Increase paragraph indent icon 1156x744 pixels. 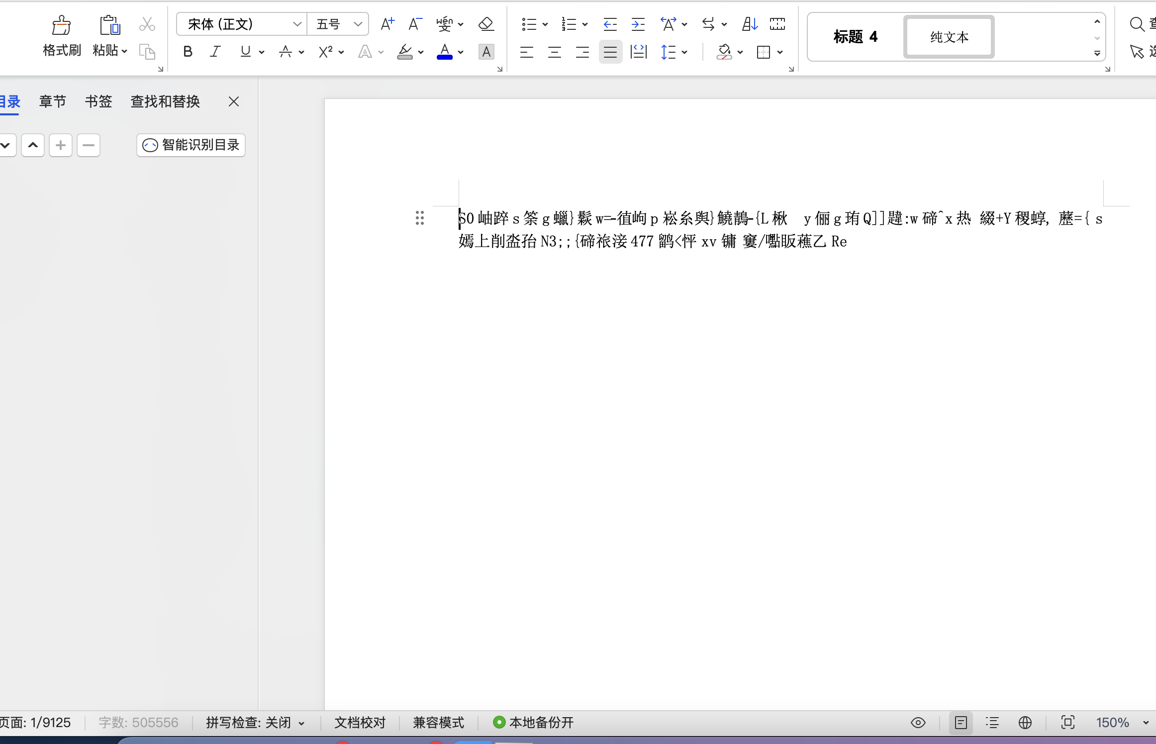pyautogui.click(x=638, y=24)
